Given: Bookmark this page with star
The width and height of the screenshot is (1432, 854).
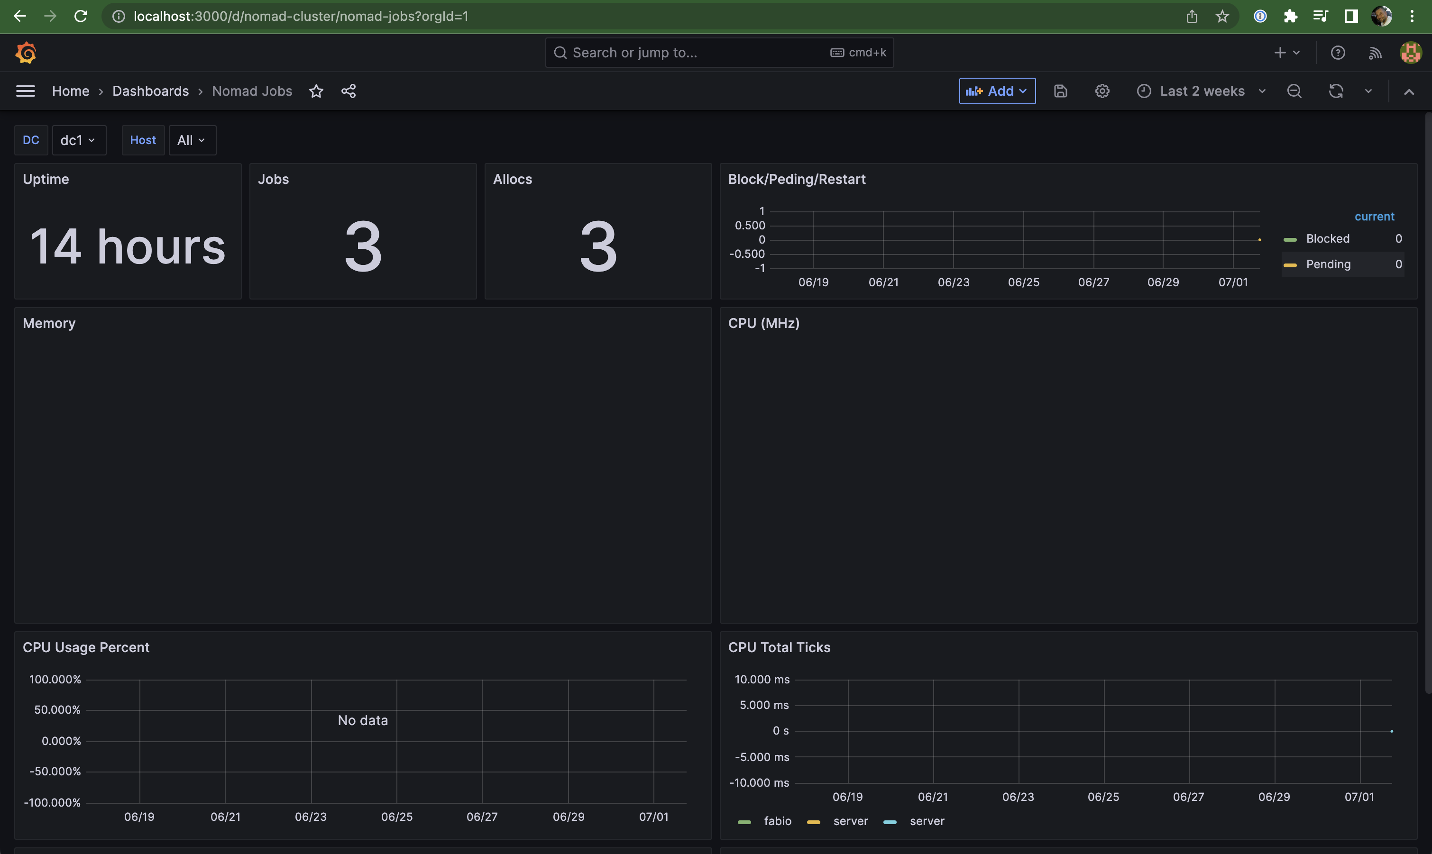Looking at the screenshot, I should (1222, 16).
